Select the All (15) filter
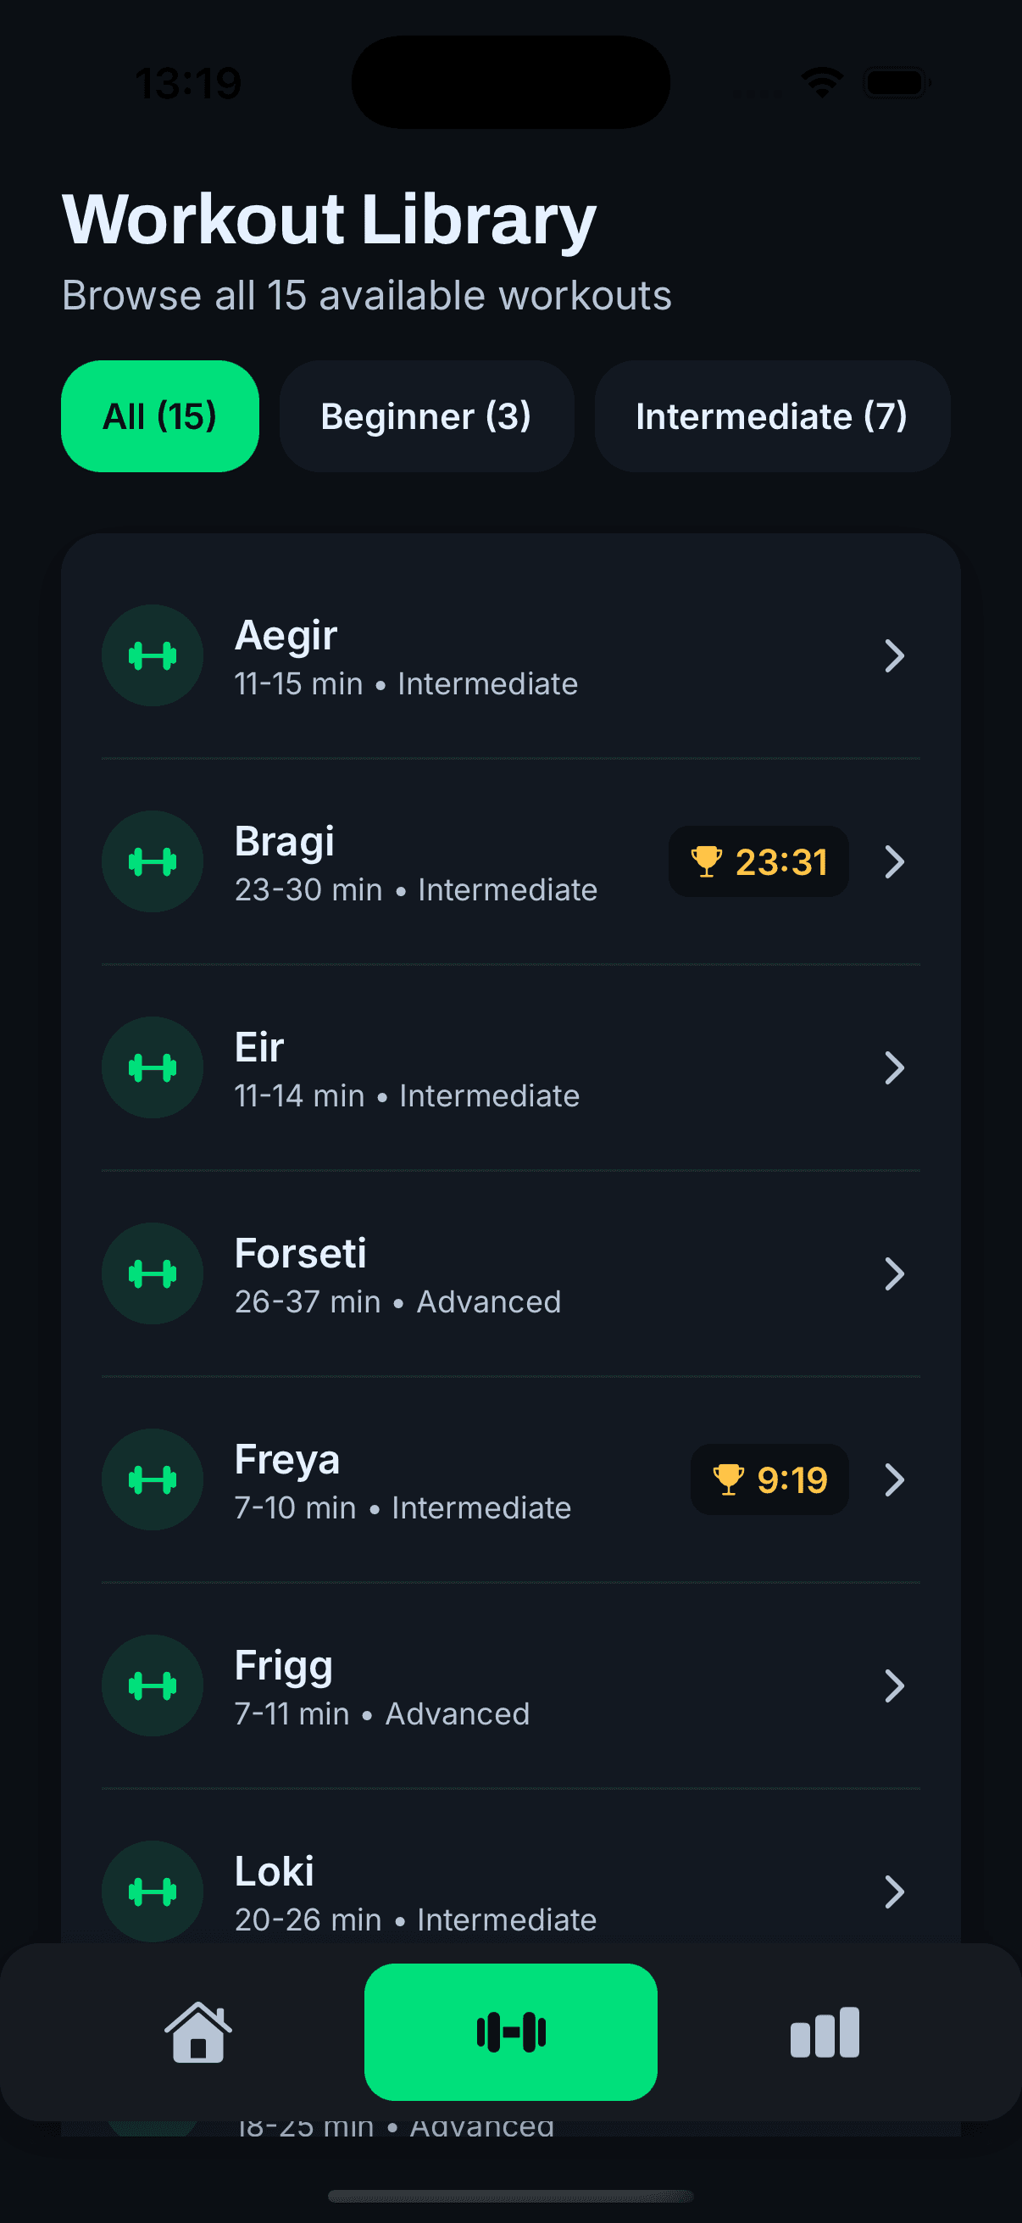Image resolution: width=1022 pixels, height=2223 pixels. (x=159, y=416)
